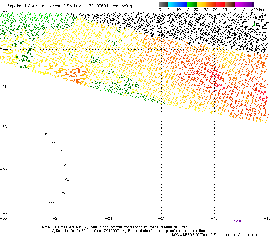Click the largest island outline below -58 latitude
Image resolution: width=270 pixels, height=237 pixels.
click(67, 180)
